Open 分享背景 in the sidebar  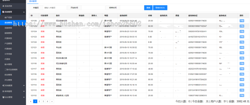pos(8,54)
